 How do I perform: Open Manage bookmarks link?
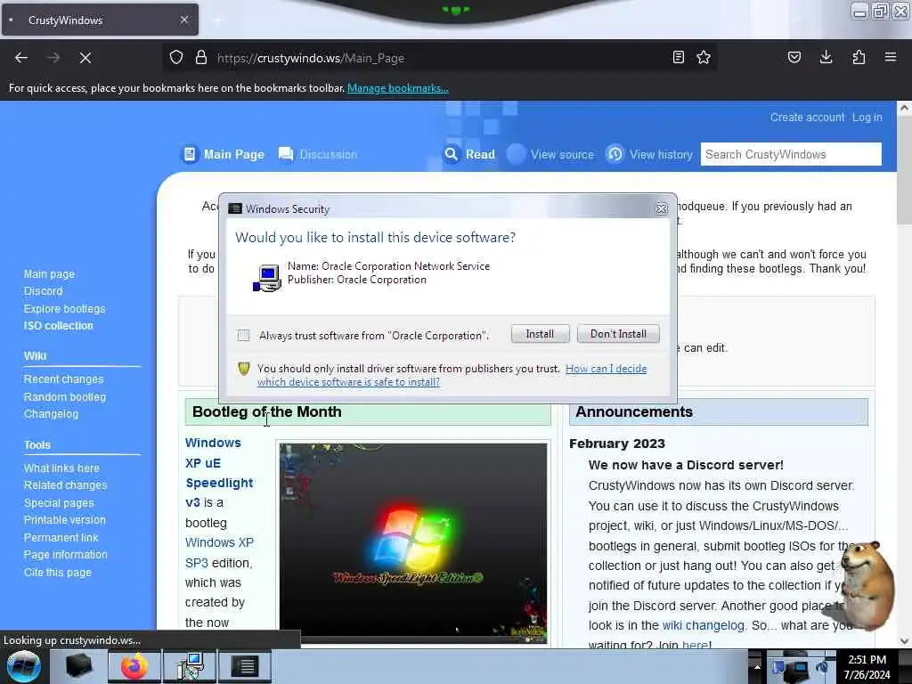[x=398, y=88]
